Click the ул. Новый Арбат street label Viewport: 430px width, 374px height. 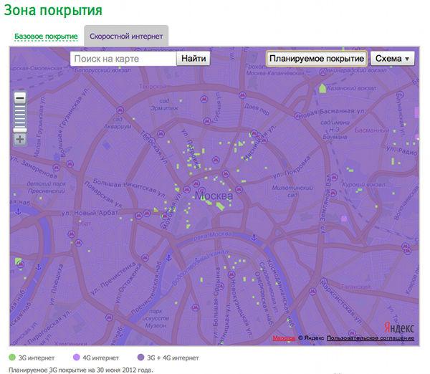(90, 213)
